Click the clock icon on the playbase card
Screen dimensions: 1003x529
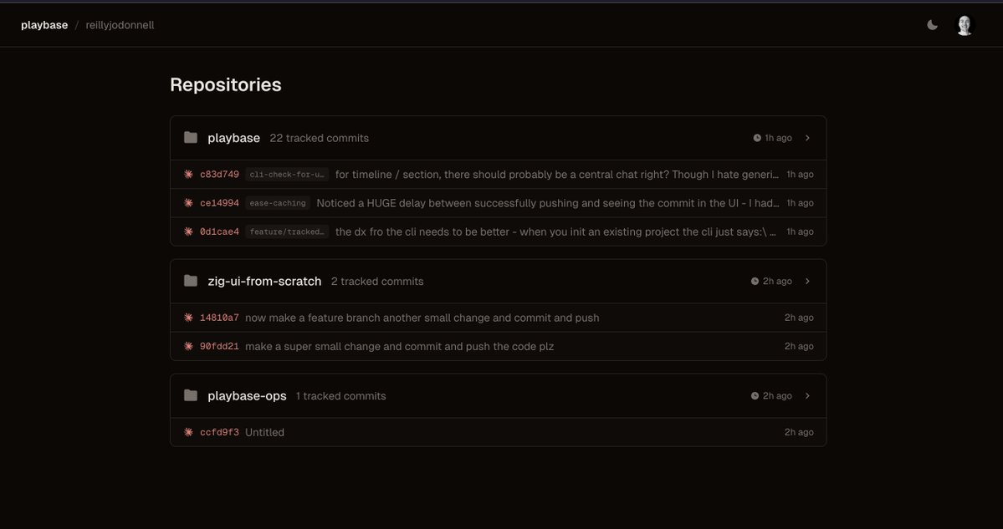tap(756, 137)
